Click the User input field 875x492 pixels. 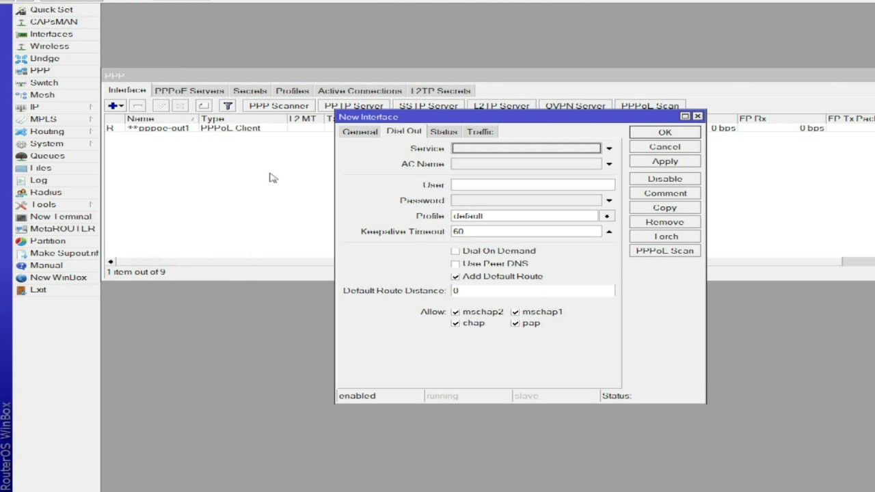(533, 185)
